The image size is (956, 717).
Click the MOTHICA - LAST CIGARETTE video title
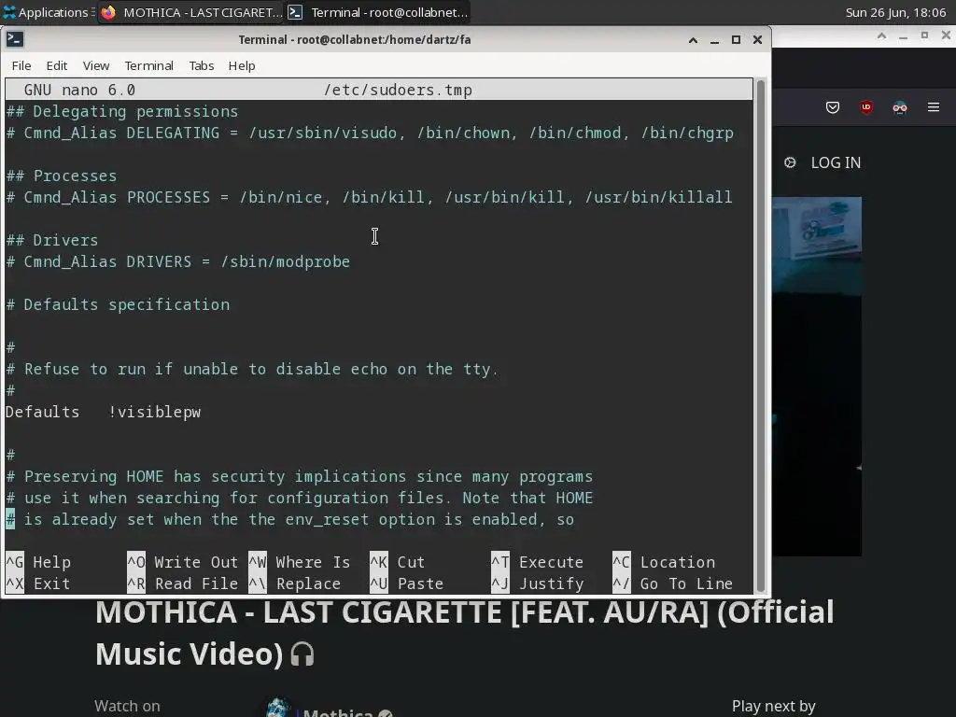(465, 632)
